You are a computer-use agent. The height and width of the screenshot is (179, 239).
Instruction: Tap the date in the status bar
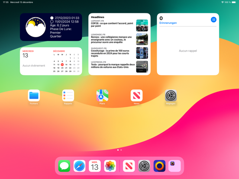pyautogui.click(x=22, y=2)
